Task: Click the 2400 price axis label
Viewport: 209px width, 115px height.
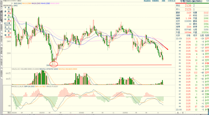Action: (x=9, y=41)
